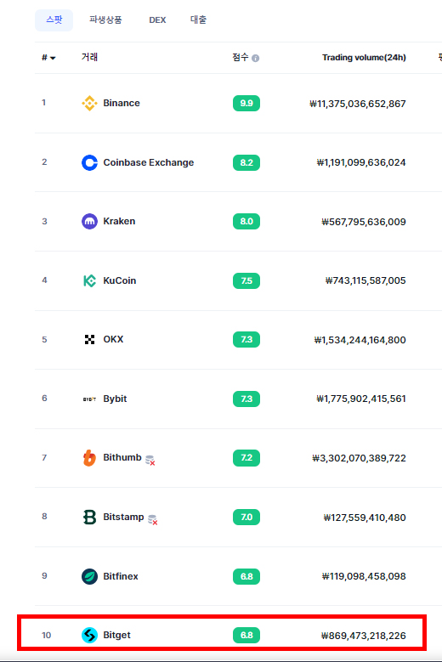
Task: Switch to the DEX tab
Action: (x=157, y=20)
